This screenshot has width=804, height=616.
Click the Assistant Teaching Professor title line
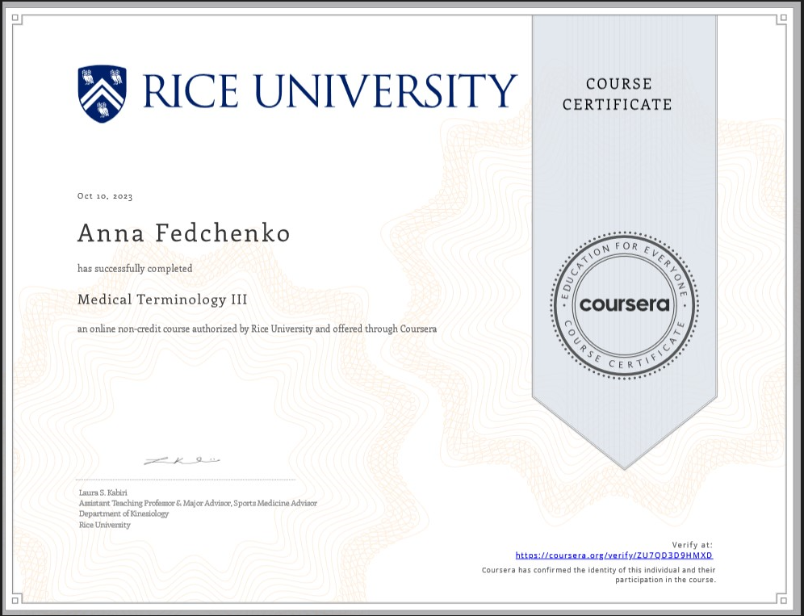click(198, 503)
